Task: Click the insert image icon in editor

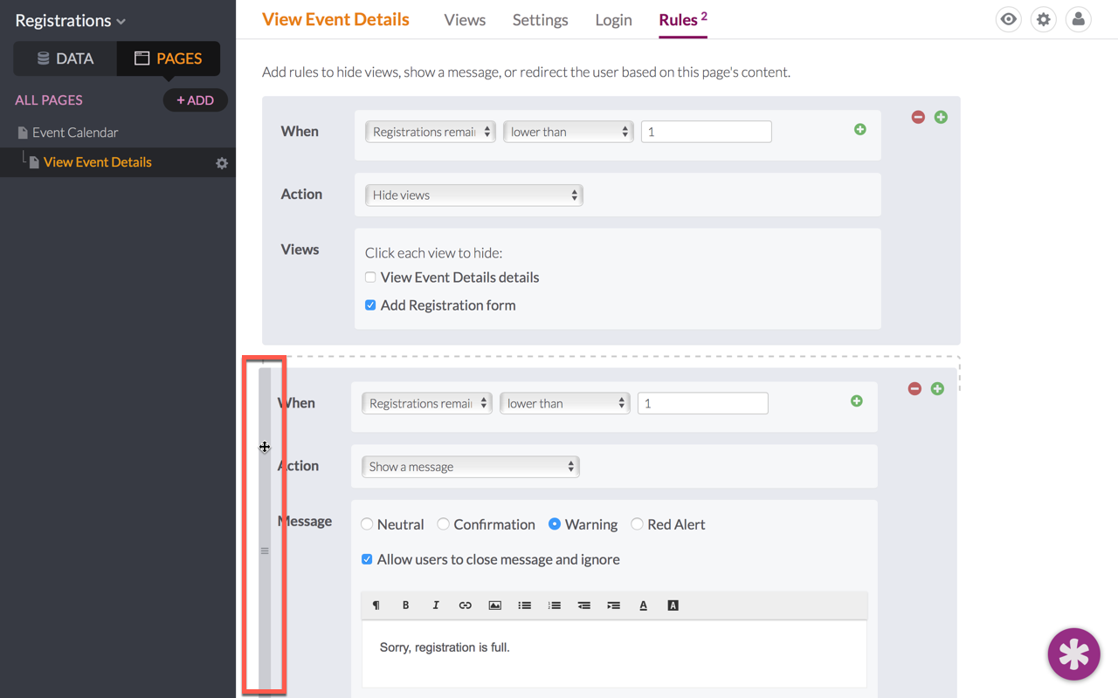Action: [494, 606]
